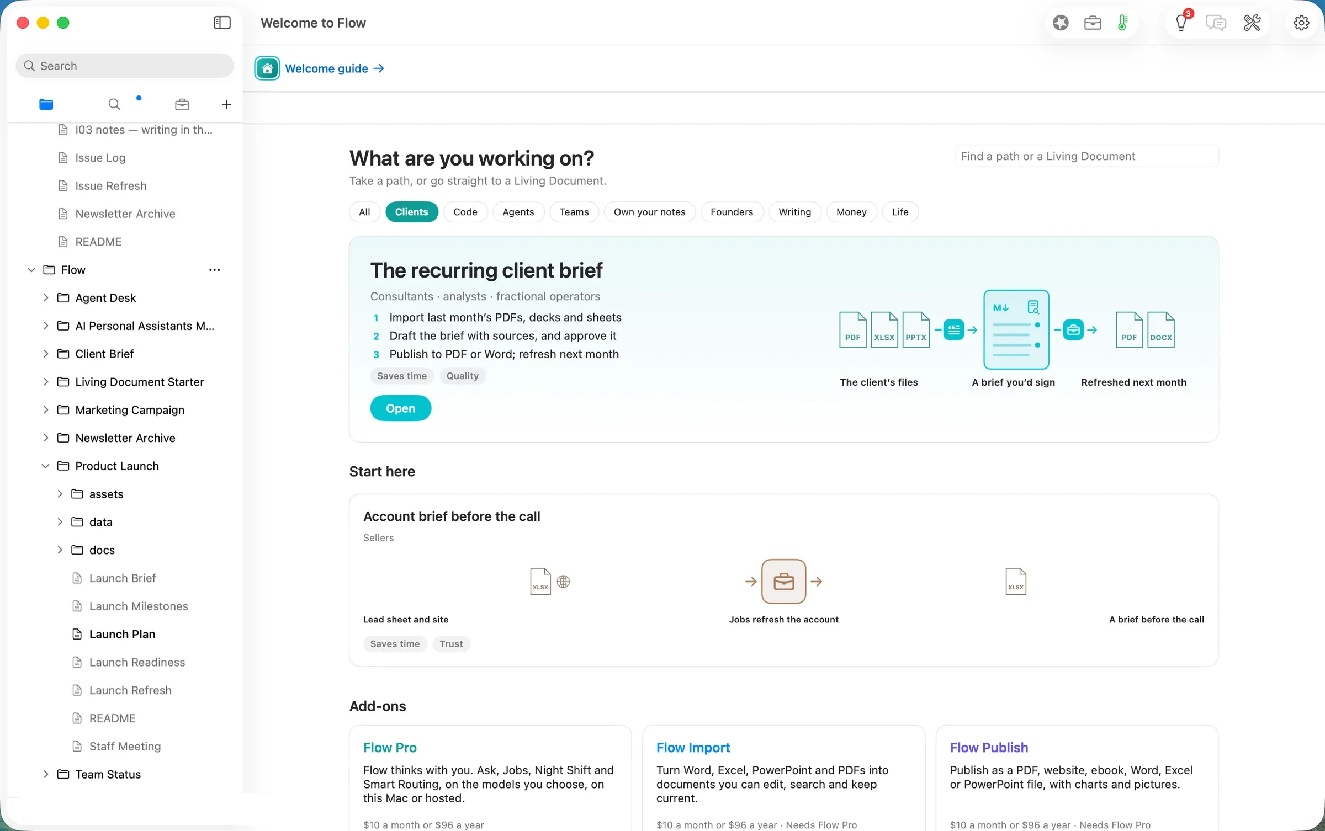This screenshot has width=1325, height=831.
Task: Select the Own your notes chip
Action: pos(649,212)
